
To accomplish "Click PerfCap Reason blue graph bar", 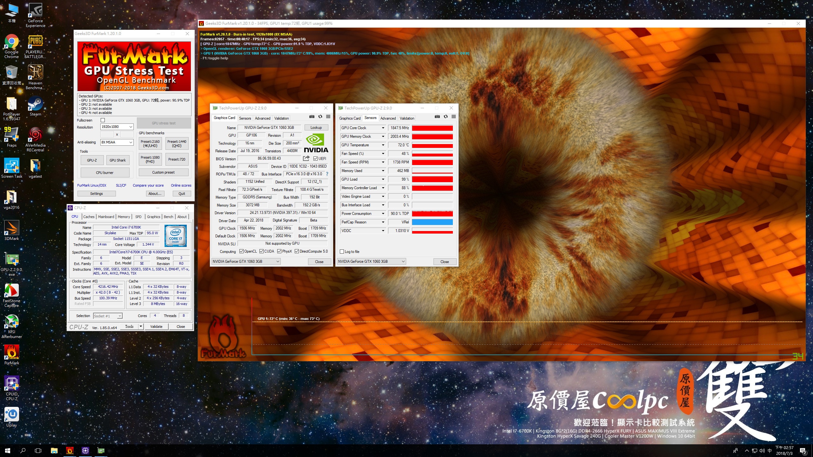I will 432,222.
